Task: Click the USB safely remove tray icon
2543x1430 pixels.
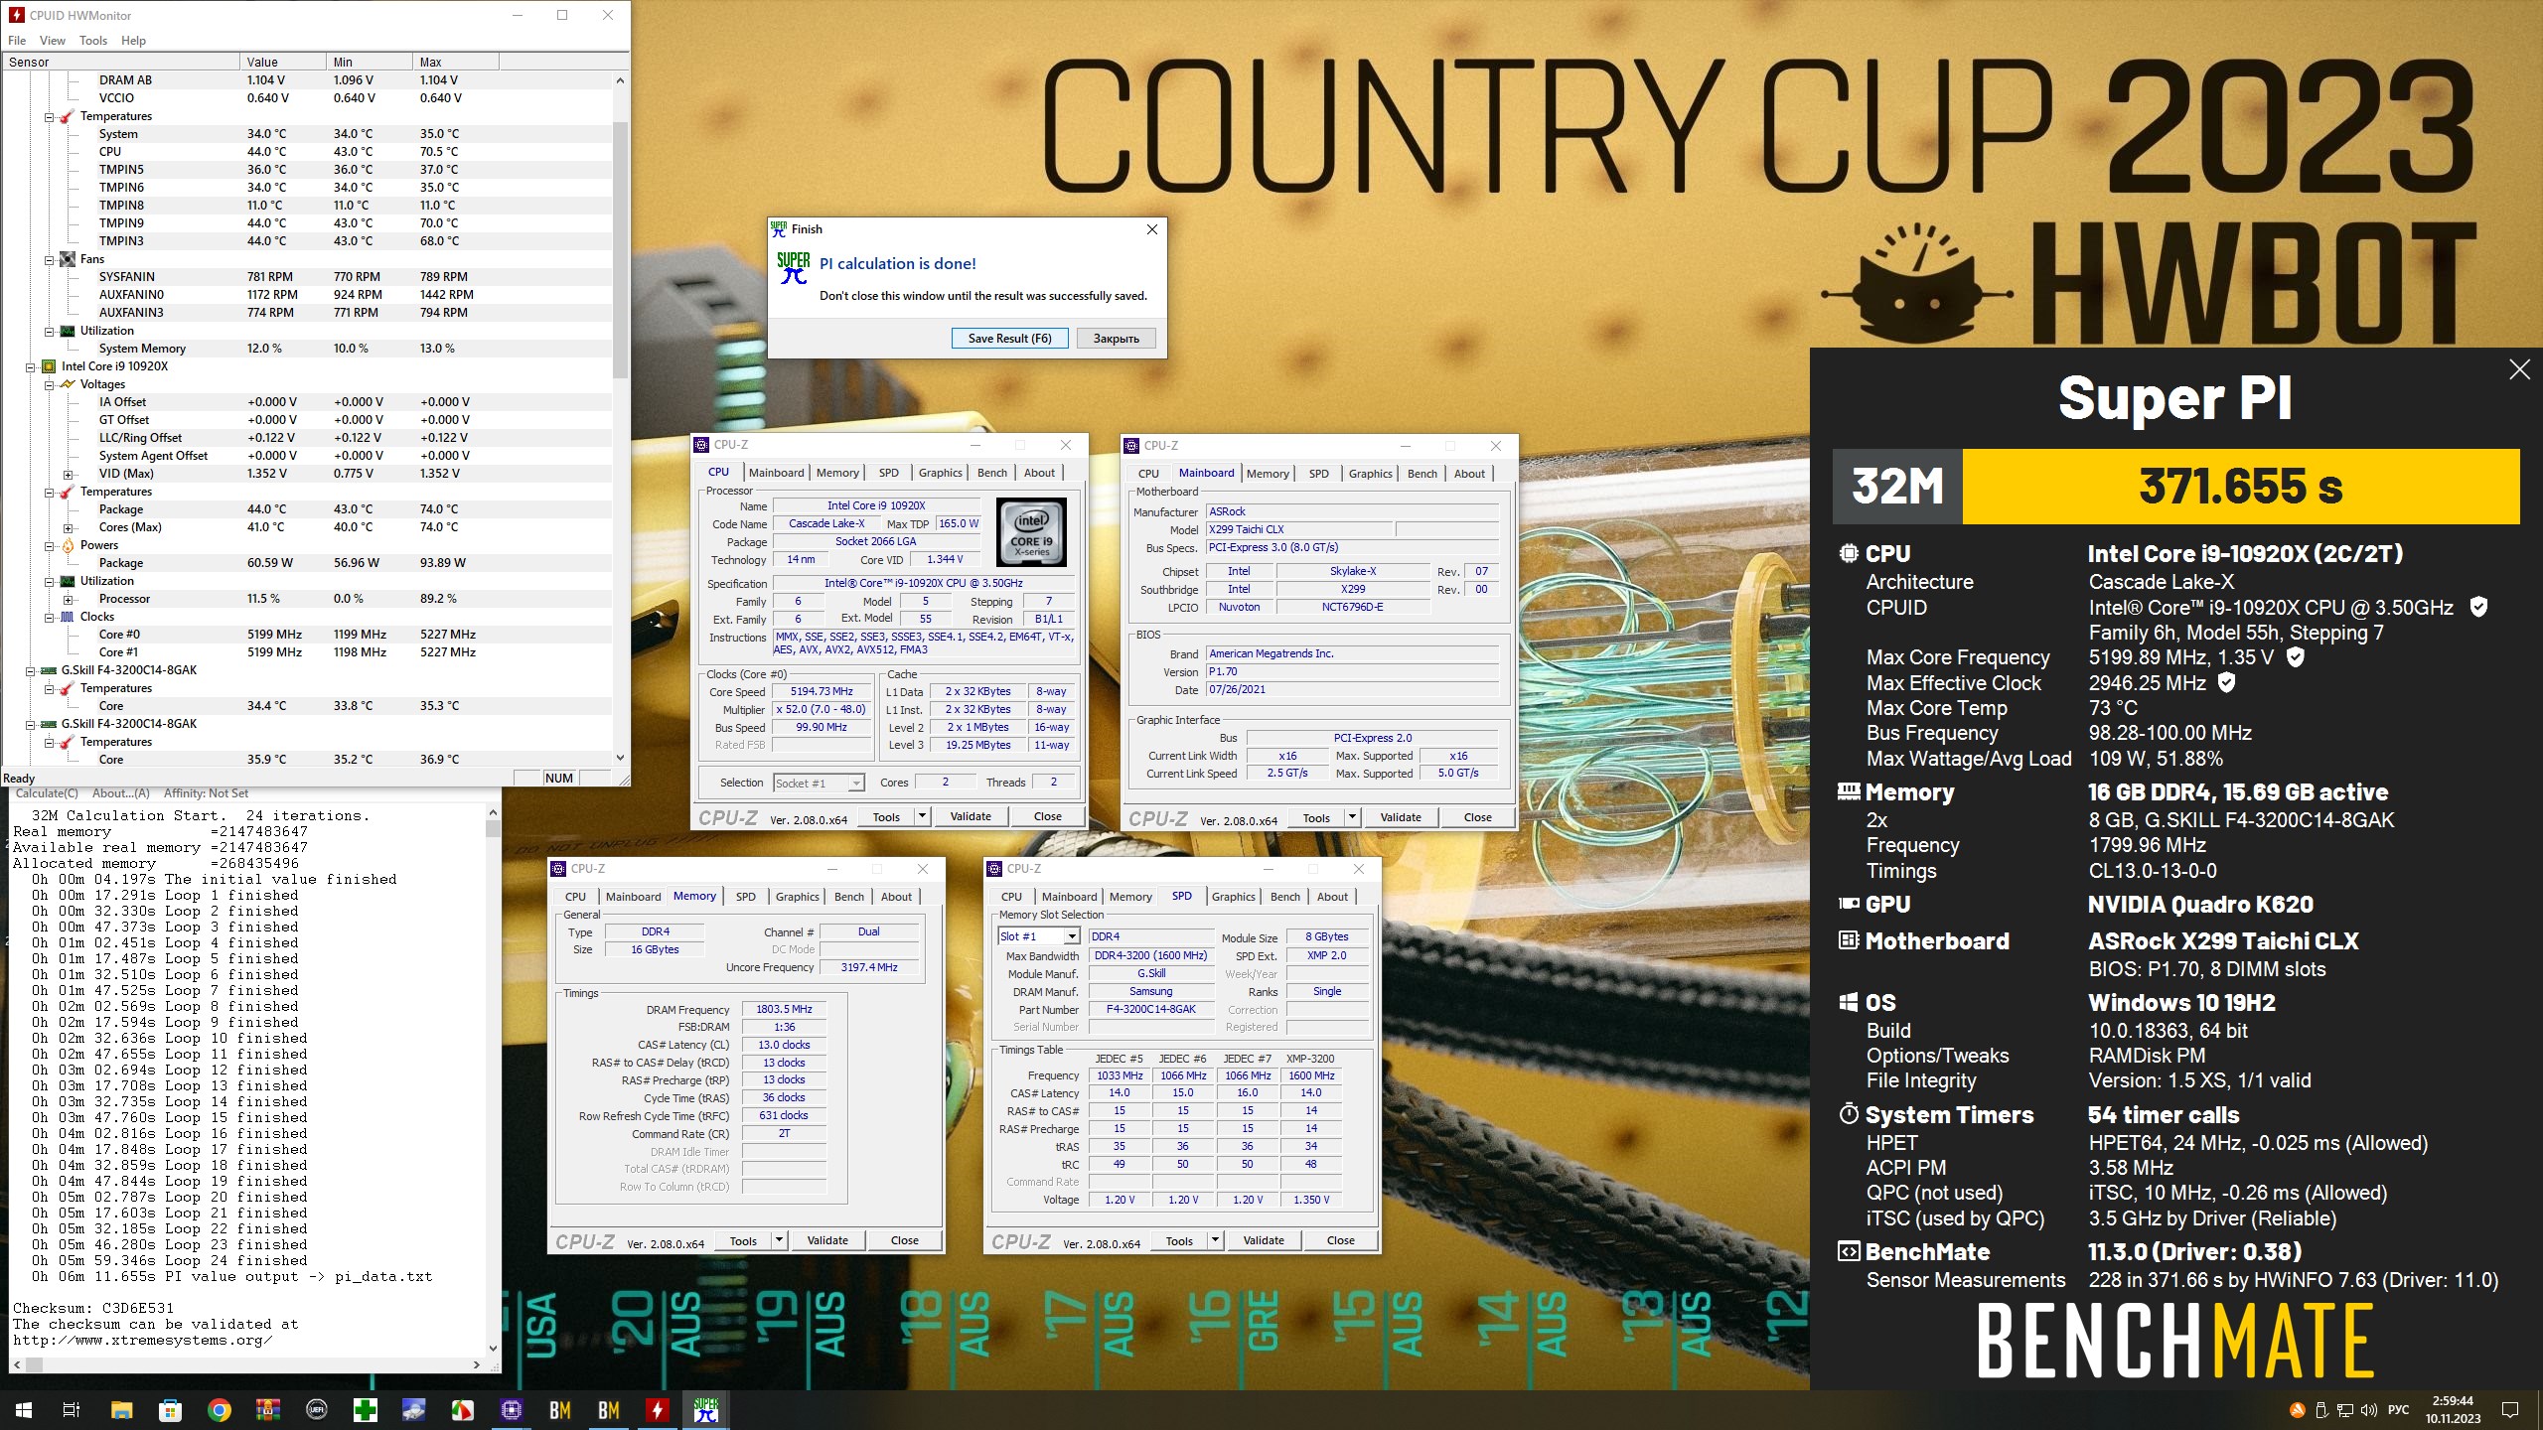Action: pos(2321,1409)
